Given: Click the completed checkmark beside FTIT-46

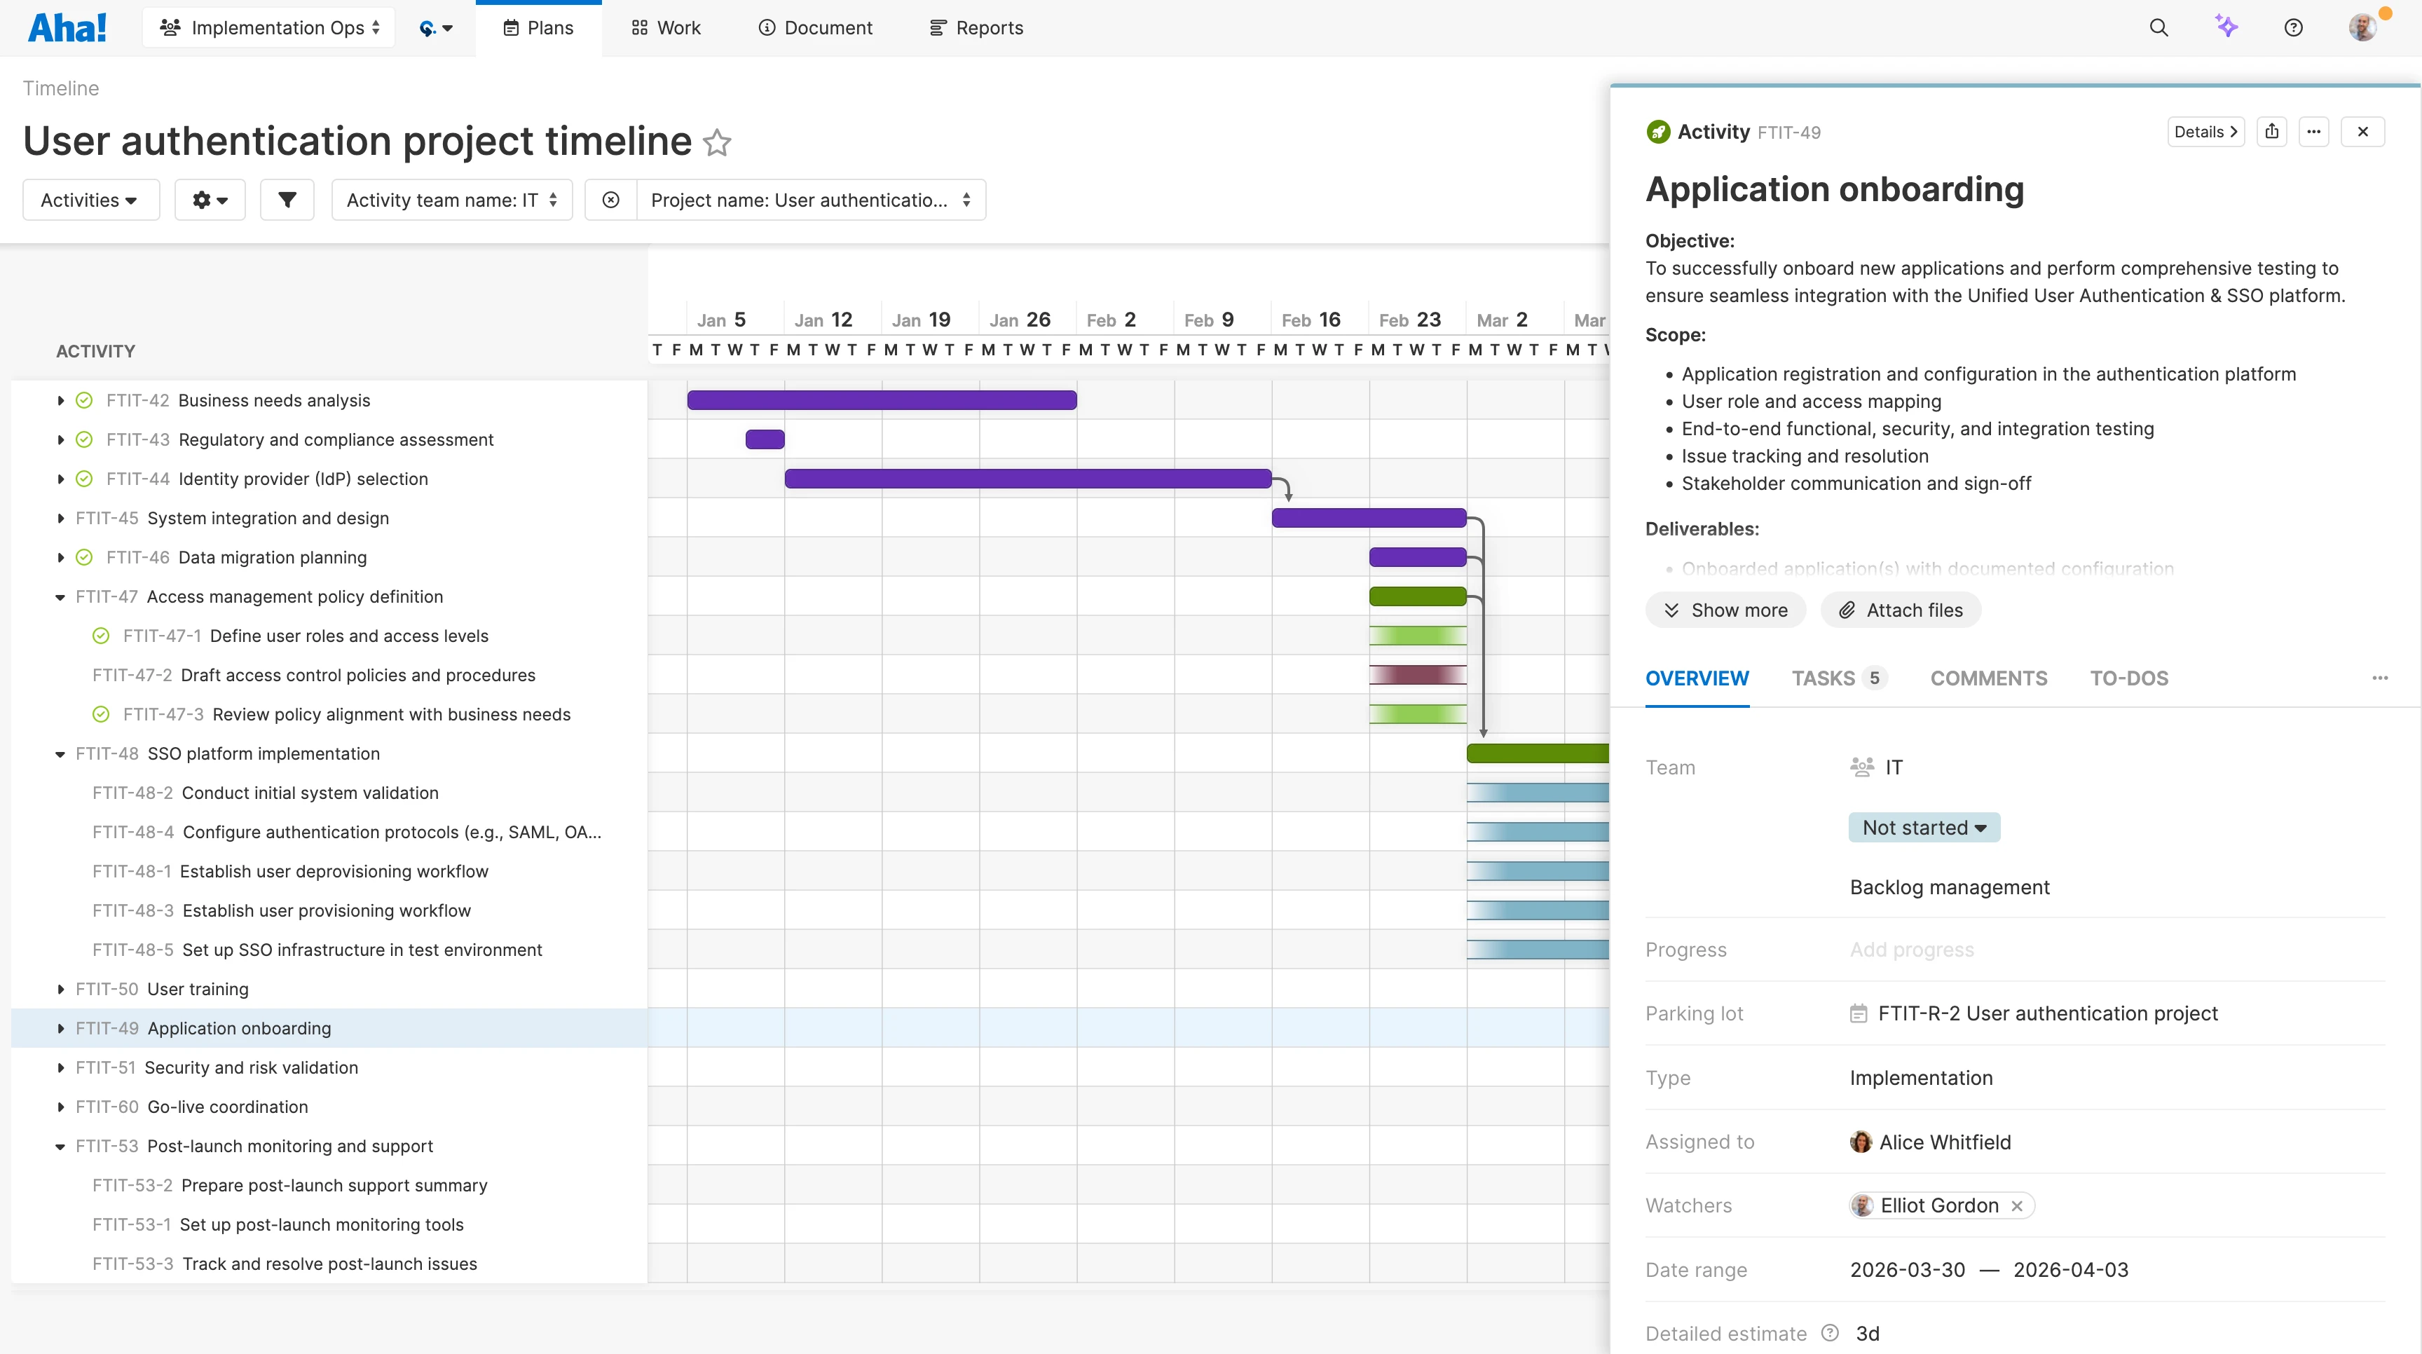Looking at the screenshot, I should 83,556.
